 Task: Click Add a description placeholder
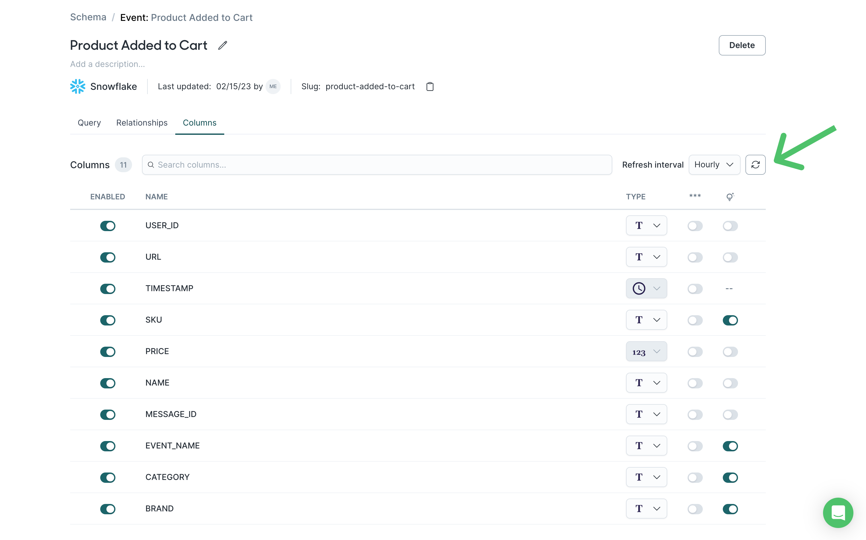[107, 64]
